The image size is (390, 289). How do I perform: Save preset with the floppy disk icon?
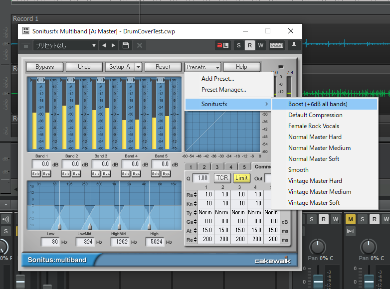coord(126,45)
